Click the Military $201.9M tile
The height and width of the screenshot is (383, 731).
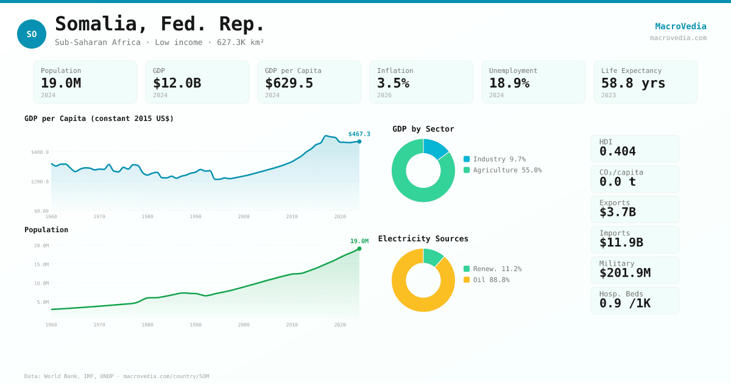point(635,270)
